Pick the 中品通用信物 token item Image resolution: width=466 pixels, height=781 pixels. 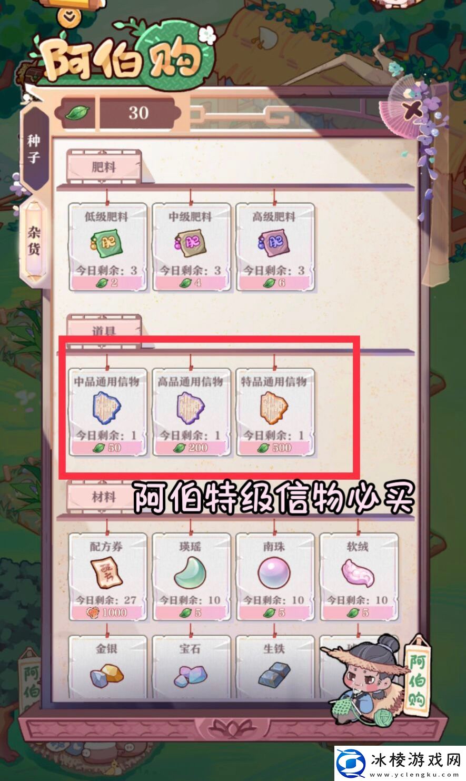(107, 412)
